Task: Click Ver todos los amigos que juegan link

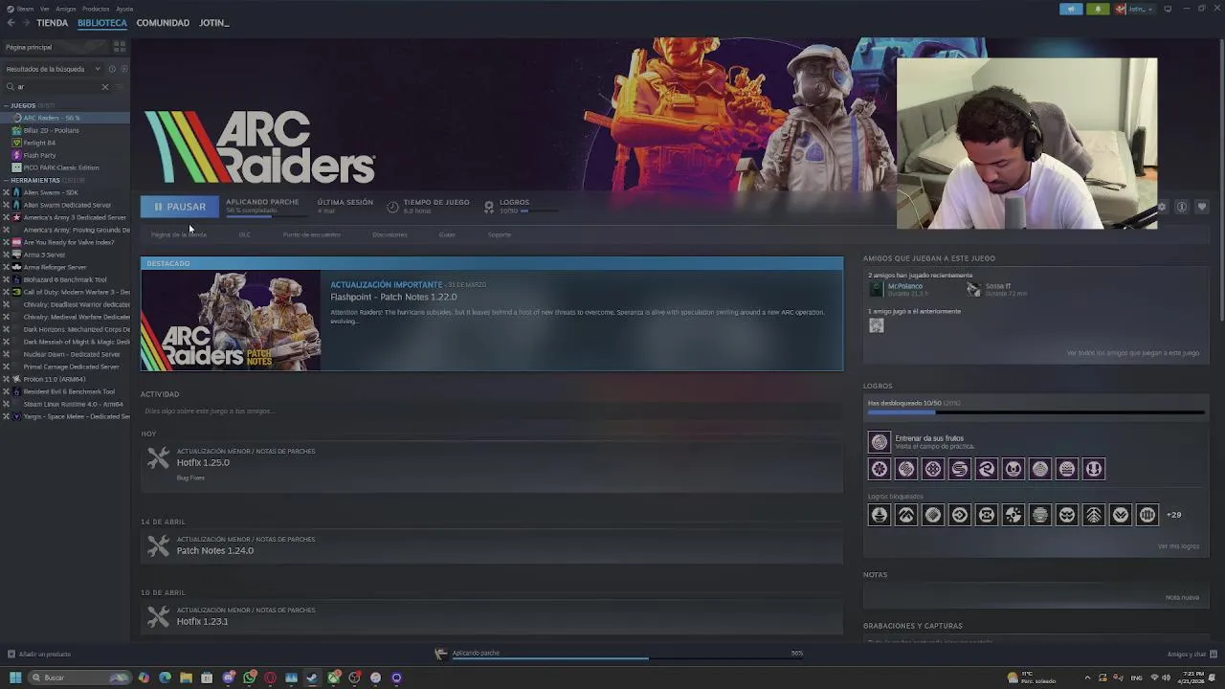Action: [x=1132, y=353]
